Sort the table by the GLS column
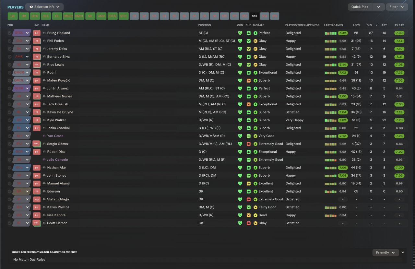The height and width of the screenshot is (269, 415). tap(369, 25)
